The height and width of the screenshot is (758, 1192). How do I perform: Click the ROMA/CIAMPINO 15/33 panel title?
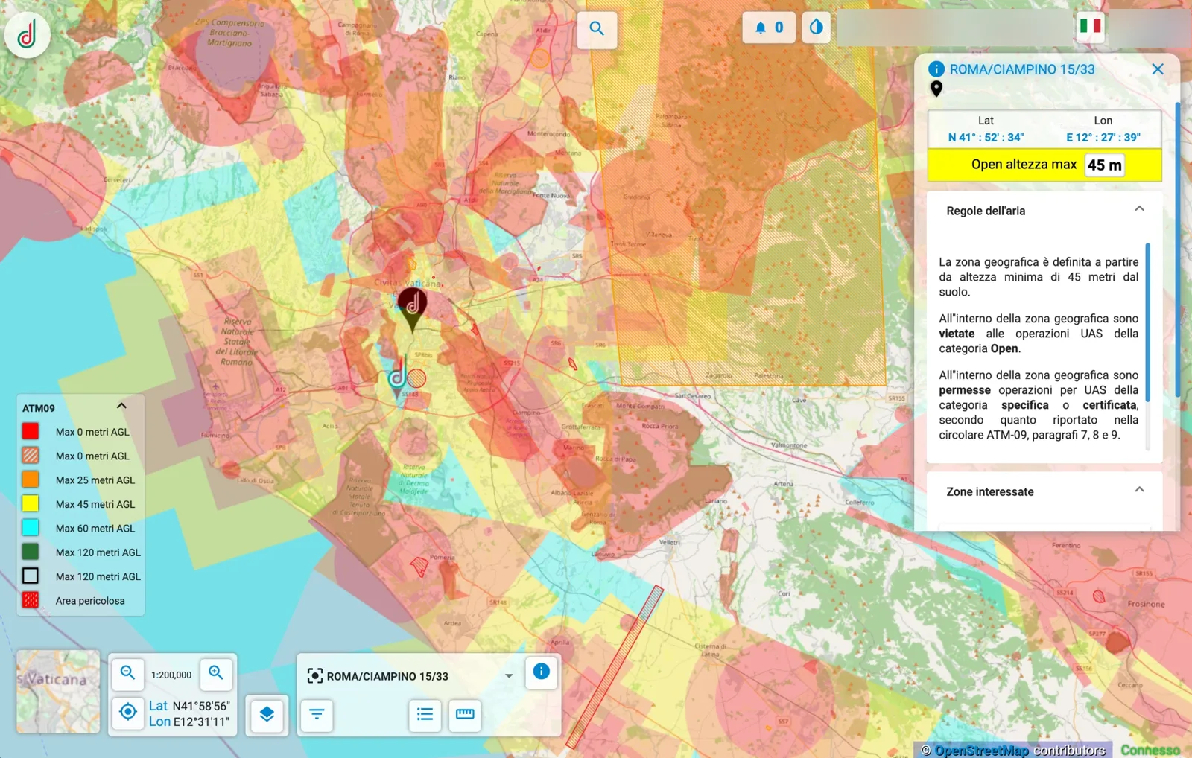[x=1022, y=69]
